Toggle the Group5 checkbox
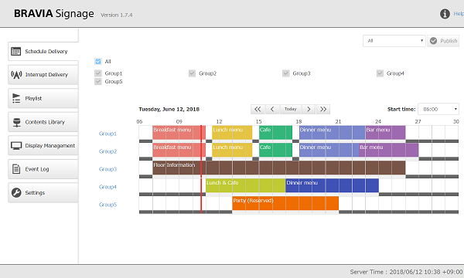This screenshot has height=278, width=464. [98, 82]
